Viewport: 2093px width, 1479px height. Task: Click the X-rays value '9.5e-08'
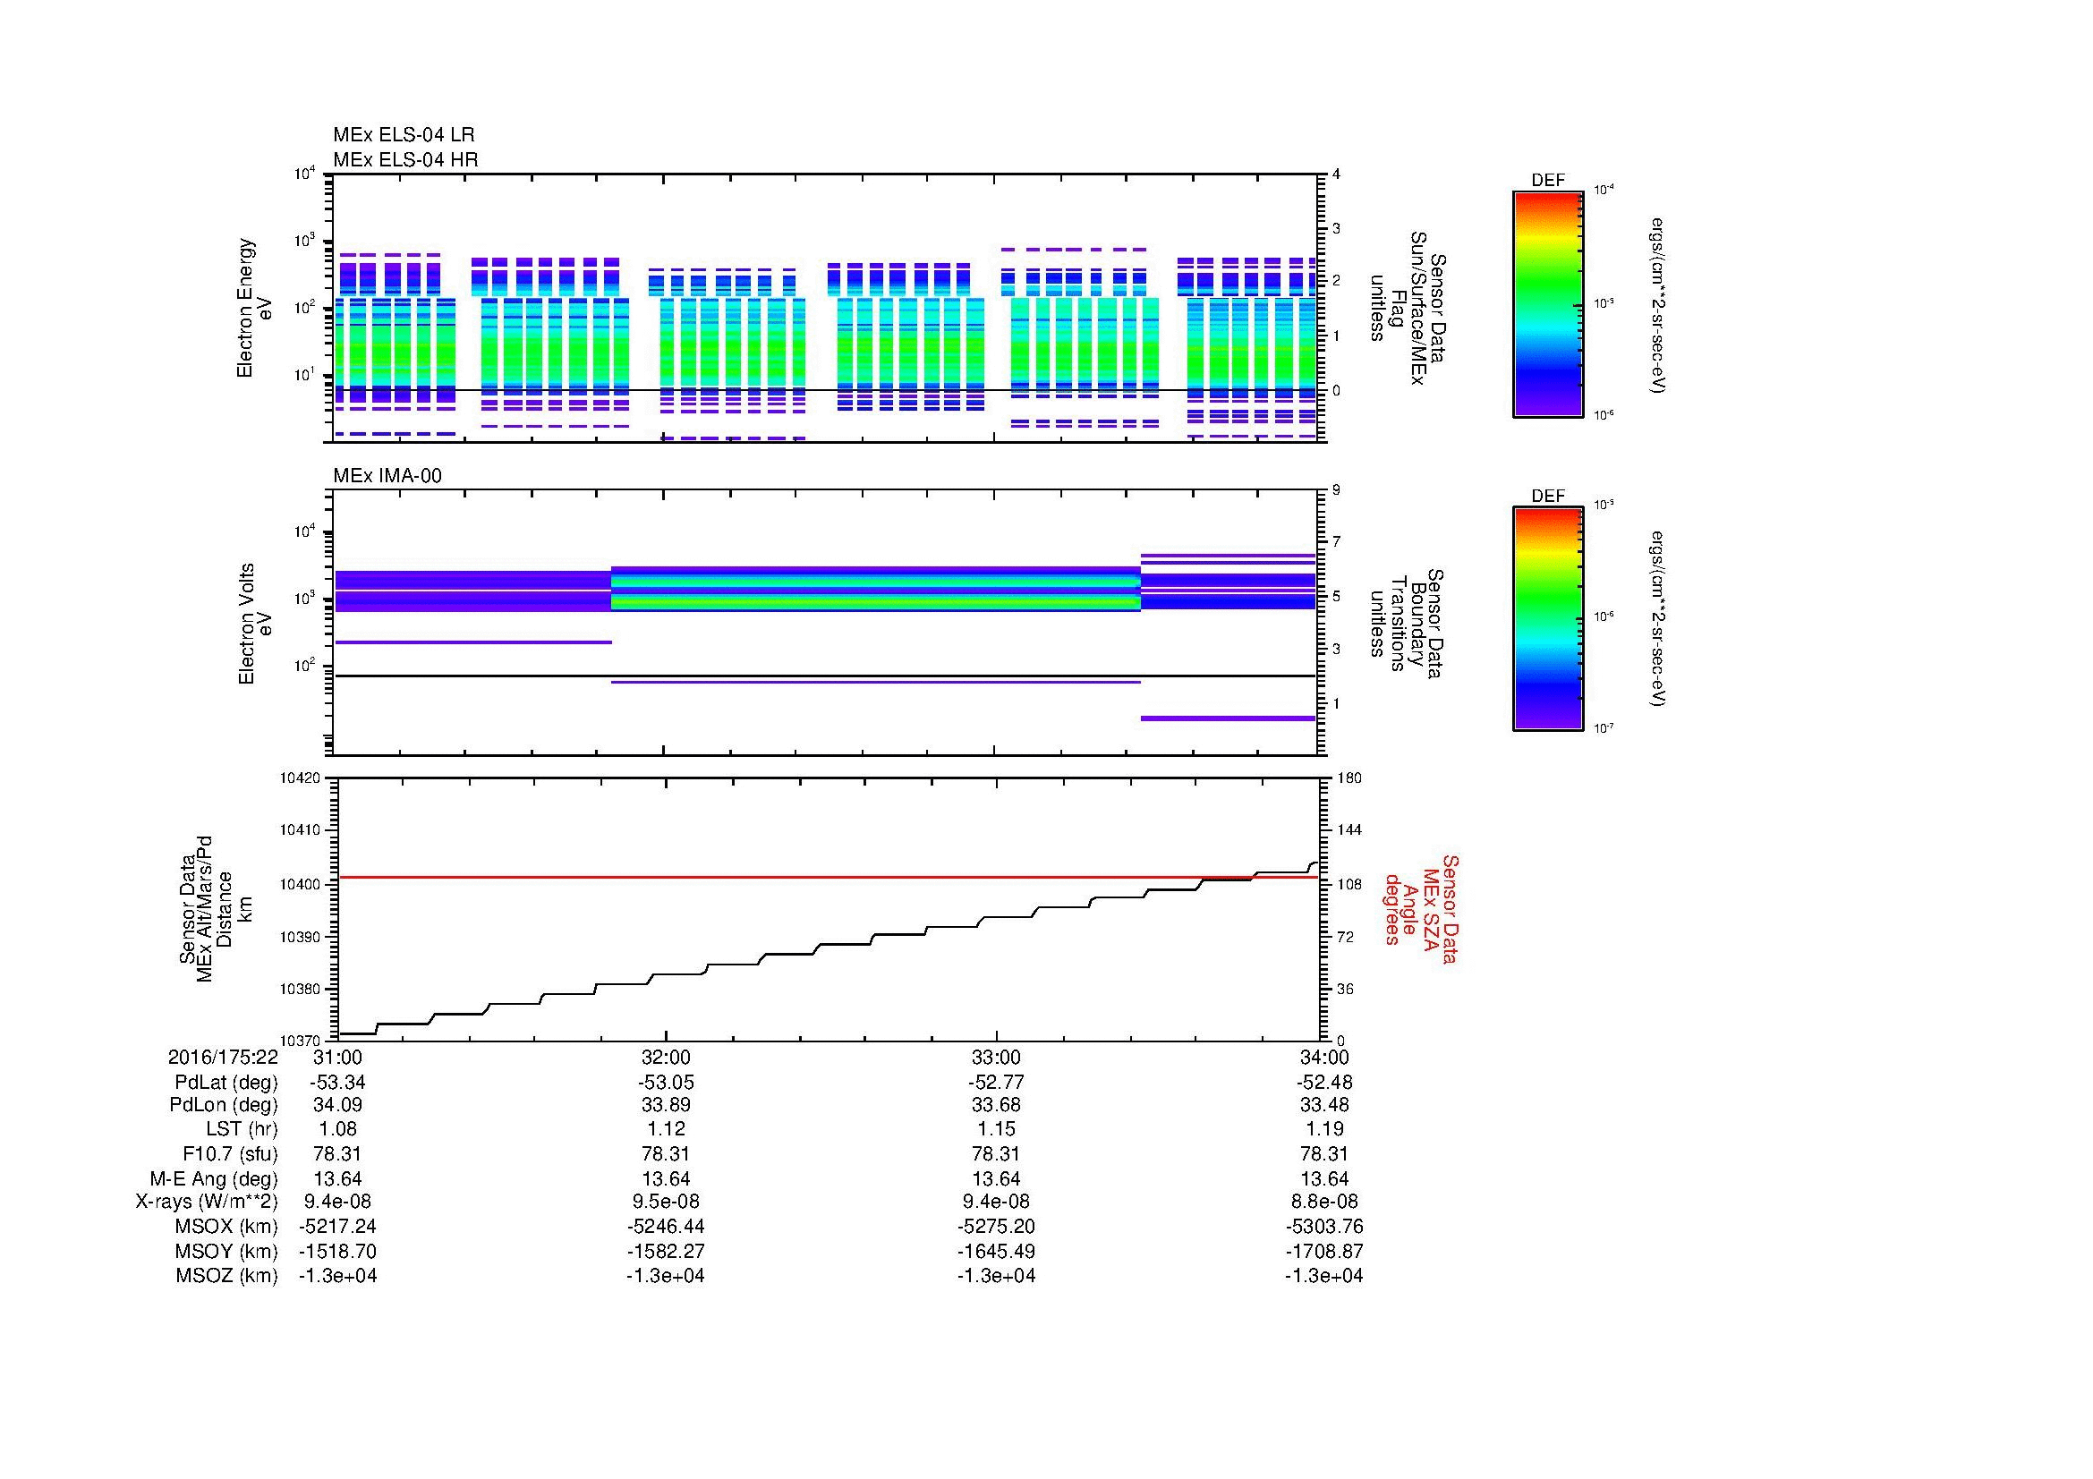tap(667, 1202)
